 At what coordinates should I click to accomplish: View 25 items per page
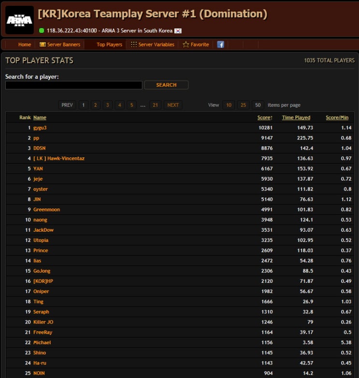(243, 105)
